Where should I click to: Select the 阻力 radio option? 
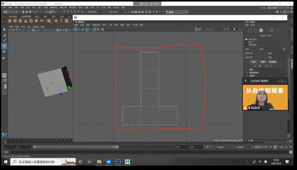click(x=247, y=42)
